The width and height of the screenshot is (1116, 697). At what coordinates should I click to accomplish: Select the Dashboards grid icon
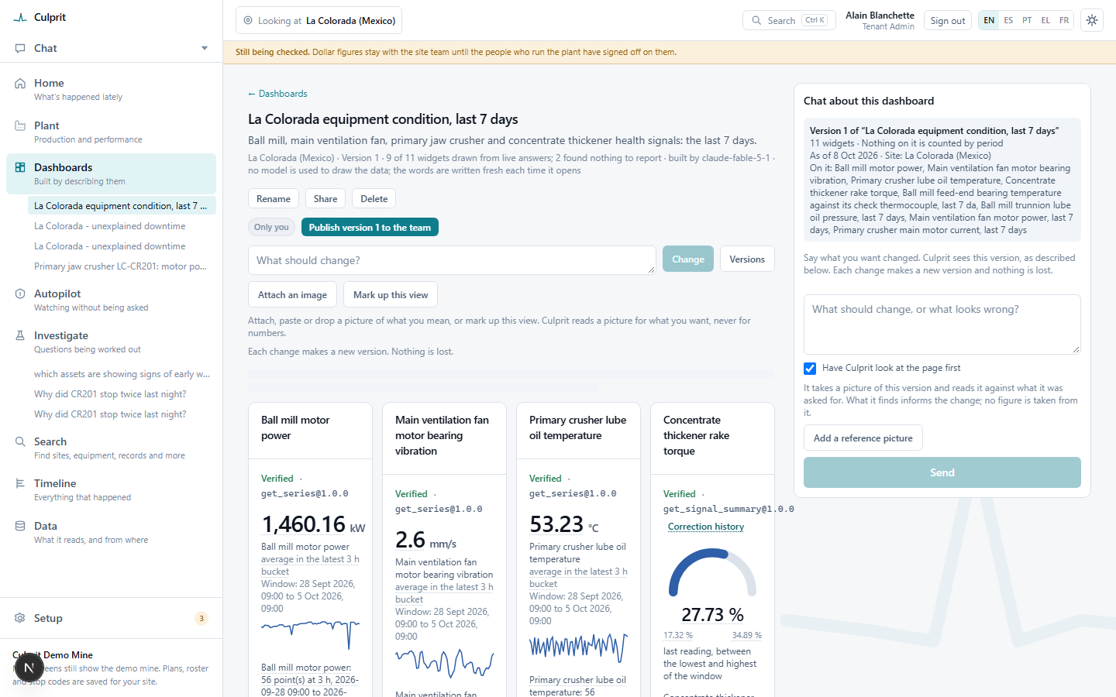coord(20,167)
